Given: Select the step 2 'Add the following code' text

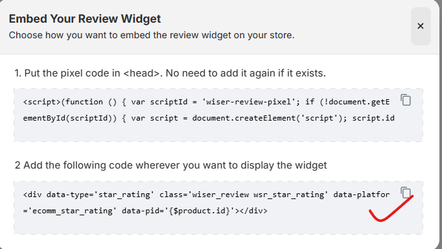Looking at the screenshot, I should click(x=171, y=165).
